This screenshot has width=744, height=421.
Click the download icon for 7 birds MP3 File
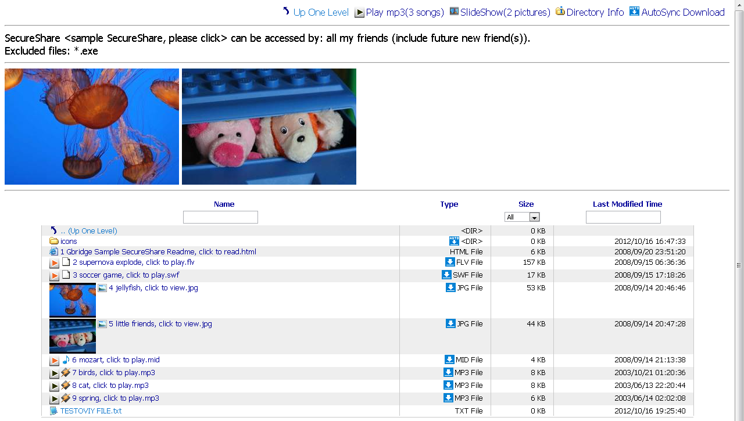(448, 372)
